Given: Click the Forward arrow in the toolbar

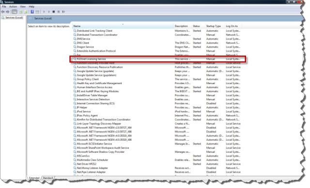Looking at the screenshot, I should coord(8,12).
